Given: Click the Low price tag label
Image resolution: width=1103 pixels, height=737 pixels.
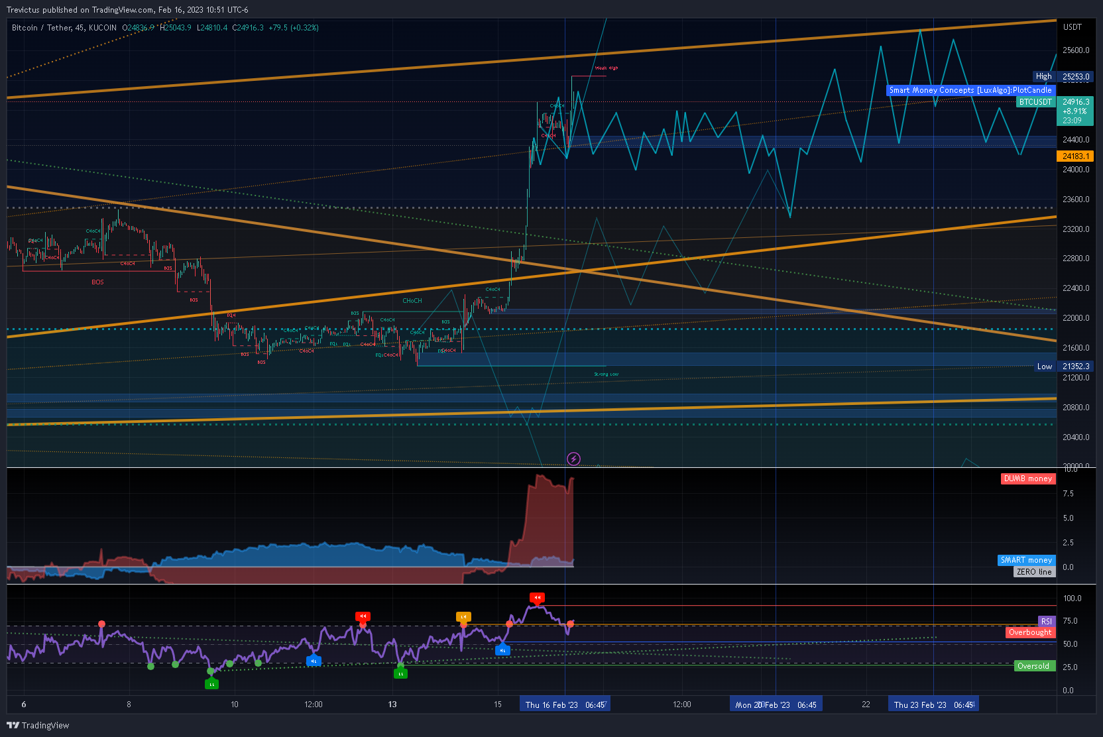Looking at the screenshot, I should [x=1045, y=367].
